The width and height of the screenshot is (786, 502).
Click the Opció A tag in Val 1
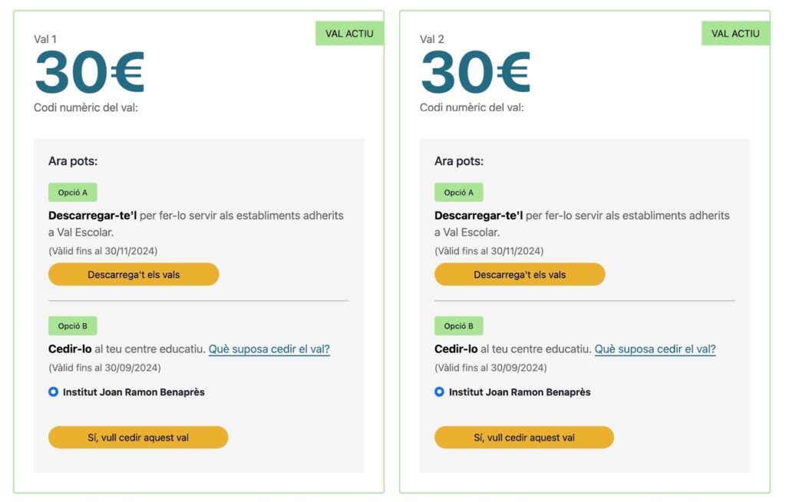73,193
